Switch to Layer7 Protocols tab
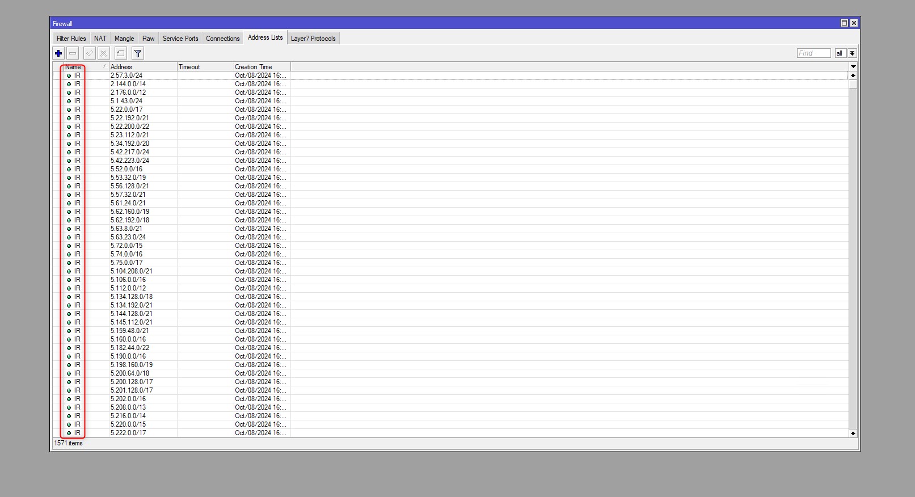 pyautogui.click(x=313, y=39)
